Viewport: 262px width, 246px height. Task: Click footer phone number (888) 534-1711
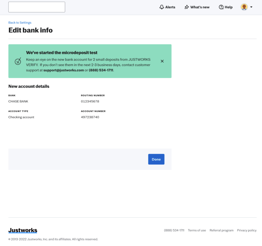[174, 230]
